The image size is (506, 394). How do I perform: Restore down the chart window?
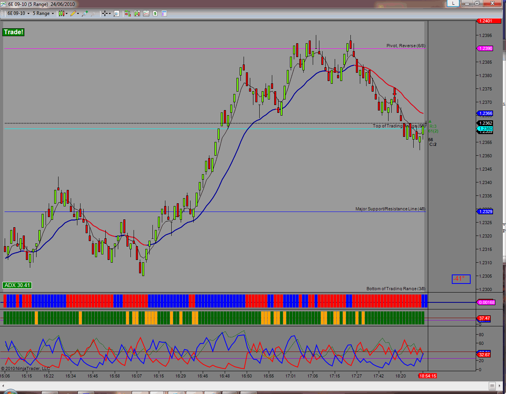tap(477, 3)
